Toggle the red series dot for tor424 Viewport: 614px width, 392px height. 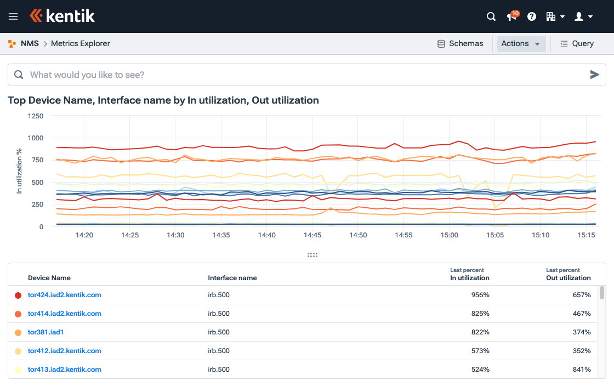[18, 294]
